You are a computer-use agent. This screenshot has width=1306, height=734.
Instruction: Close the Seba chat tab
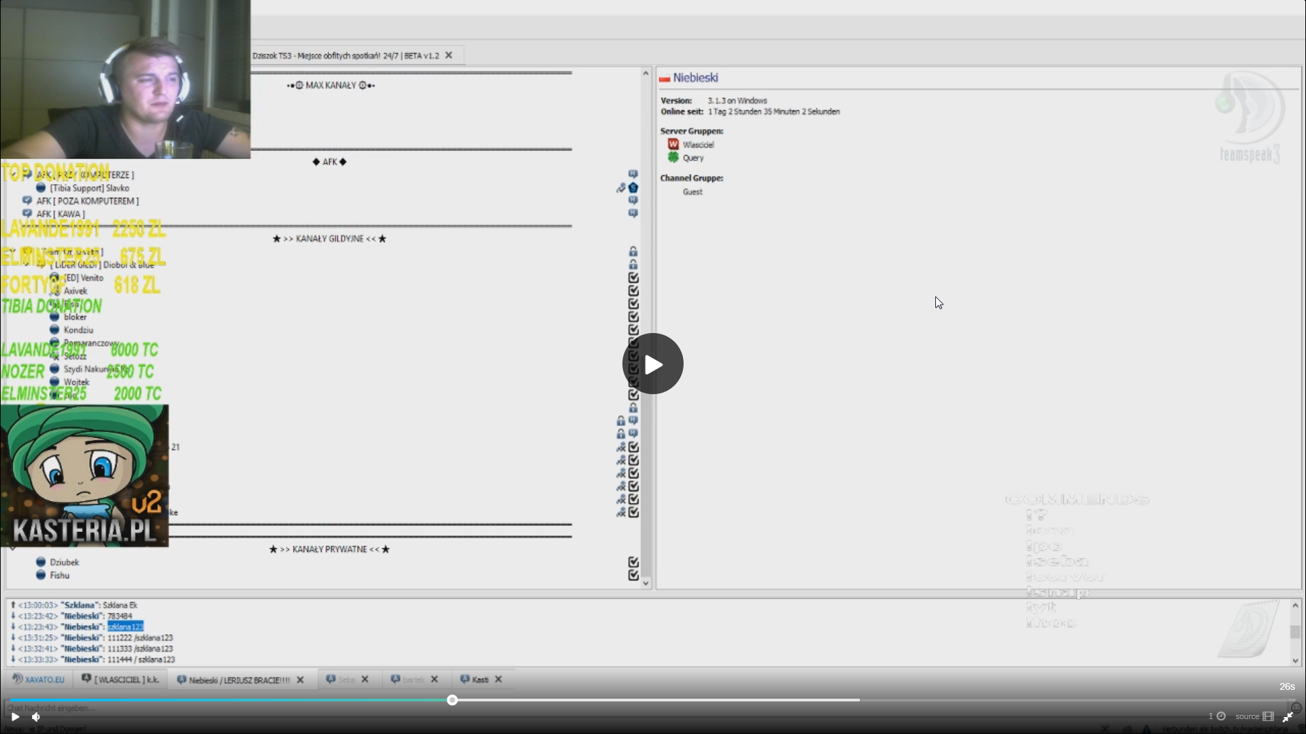[365, 680]
